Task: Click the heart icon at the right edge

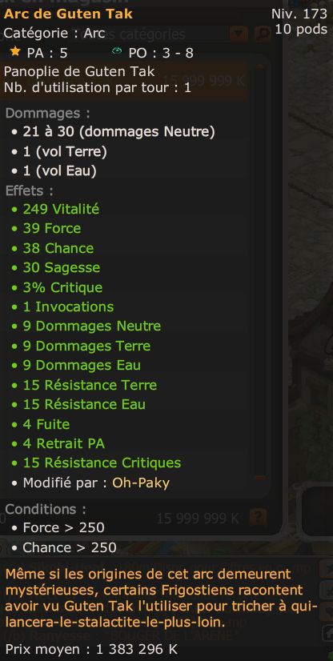Action: [x=327, y=611]
